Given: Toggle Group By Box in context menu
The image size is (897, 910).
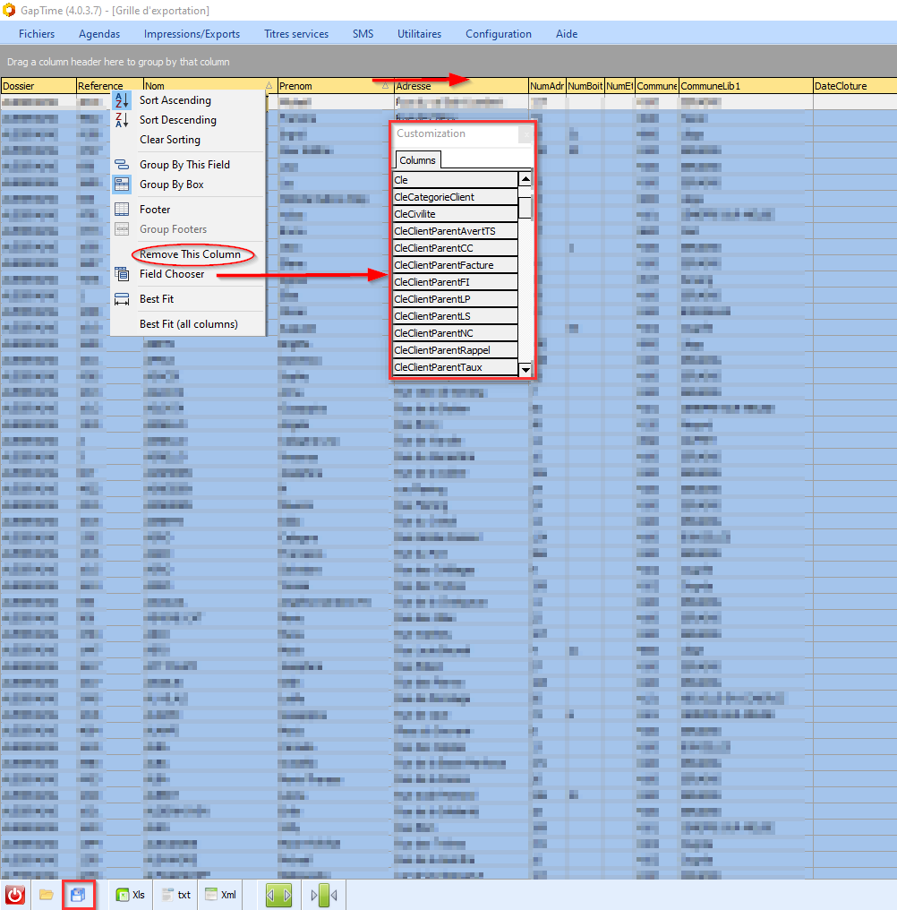Looking at the screenshot, I should 171,185.
